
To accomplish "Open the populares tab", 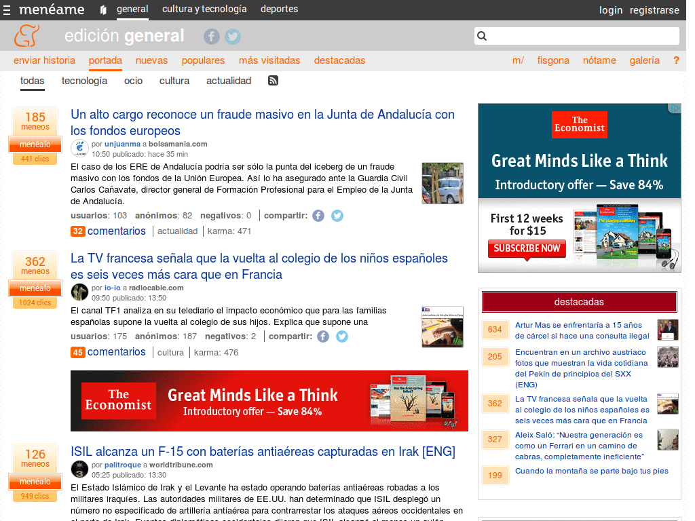I will [203, 60].
